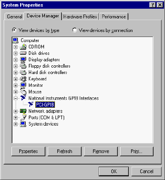Select the PCI-GPIB tree item
The height and width of the screenshot is (180, 165).
pos(45,105)
